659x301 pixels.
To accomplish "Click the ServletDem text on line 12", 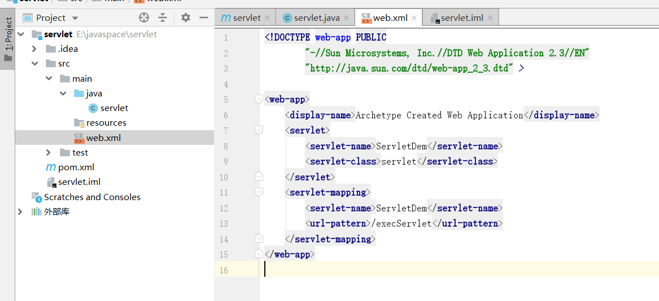I will click(x=401, y=208).
